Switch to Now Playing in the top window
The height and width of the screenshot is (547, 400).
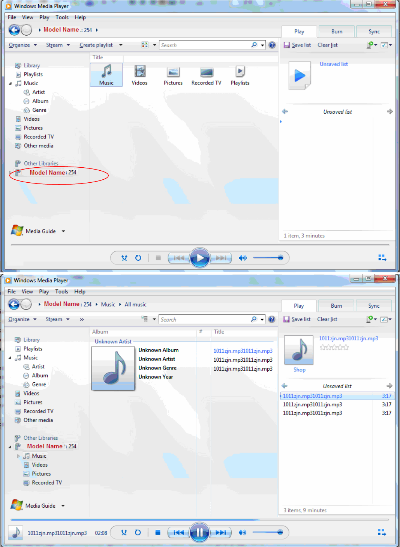pos(382,258)
